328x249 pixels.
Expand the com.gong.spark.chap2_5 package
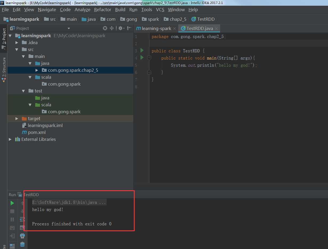coord(37,70)
